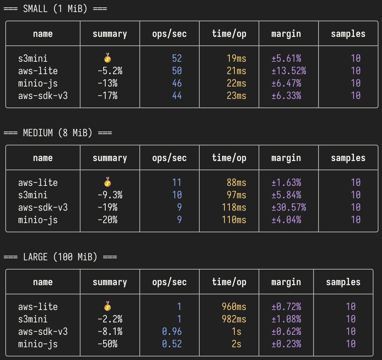The image size is (382, 360).
Task: Click the gold medal in the s3mini row
Action: [x=107, y=57]
